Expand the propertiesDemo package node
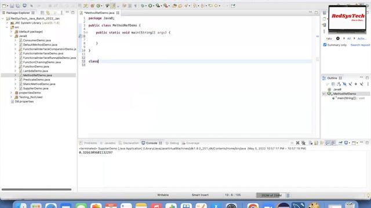371x208 pixels. 11,92
